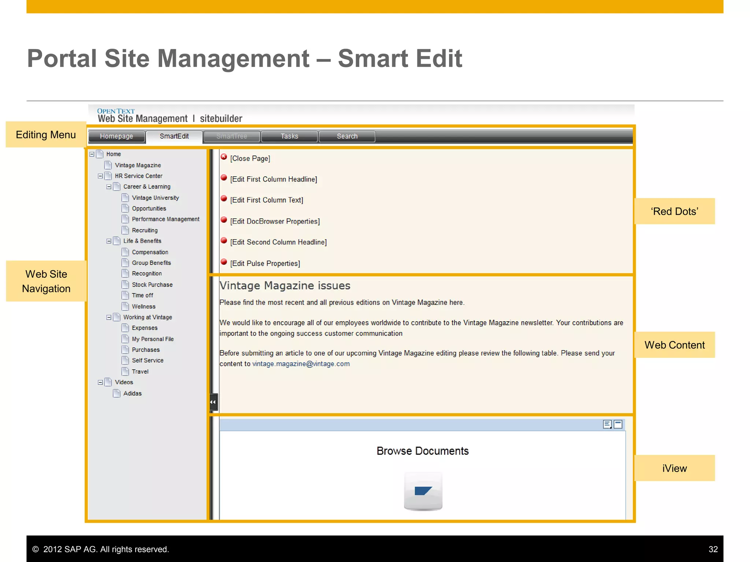Open the Tasks tab
Image resolution: width=750 pixels, height=562 pixels.
289,136
